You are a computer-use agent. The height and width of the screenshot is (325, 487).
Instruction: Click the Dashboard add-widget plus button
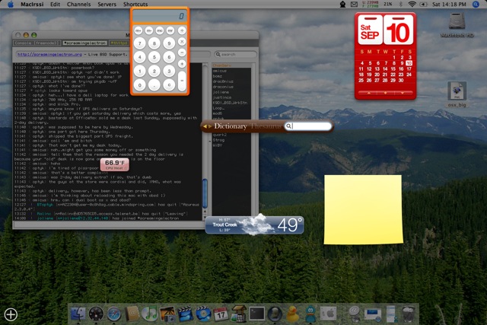click(x=11, y=314)
